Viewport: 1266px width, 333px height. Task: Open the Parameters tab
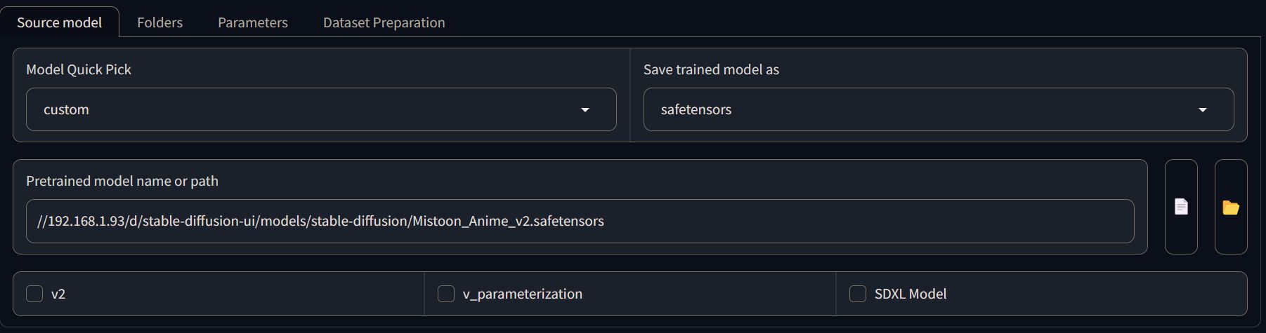click(x=253, y=22)
